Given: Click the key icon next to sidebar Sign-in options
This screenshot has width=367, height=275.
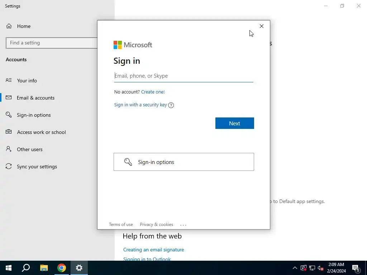Looking at the screenshot, I should point(9,115).
